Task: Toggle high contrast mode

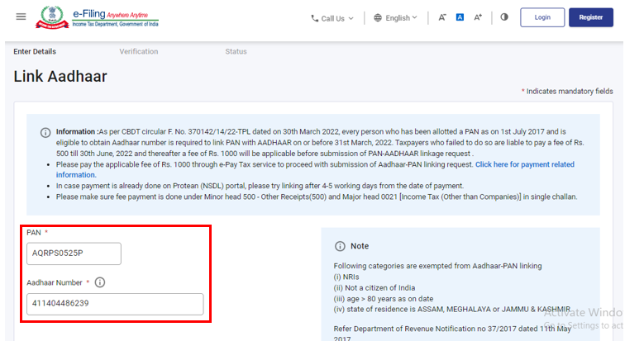Action: 504,17
